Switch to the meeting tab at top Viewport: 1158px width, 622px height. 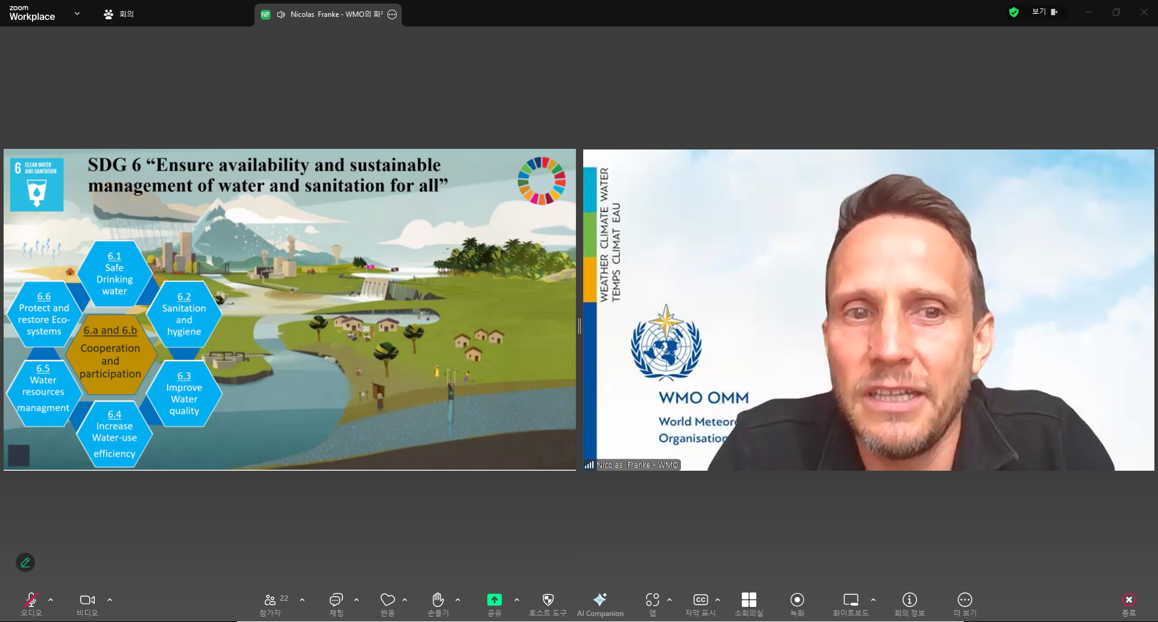(x=119, y=14)
